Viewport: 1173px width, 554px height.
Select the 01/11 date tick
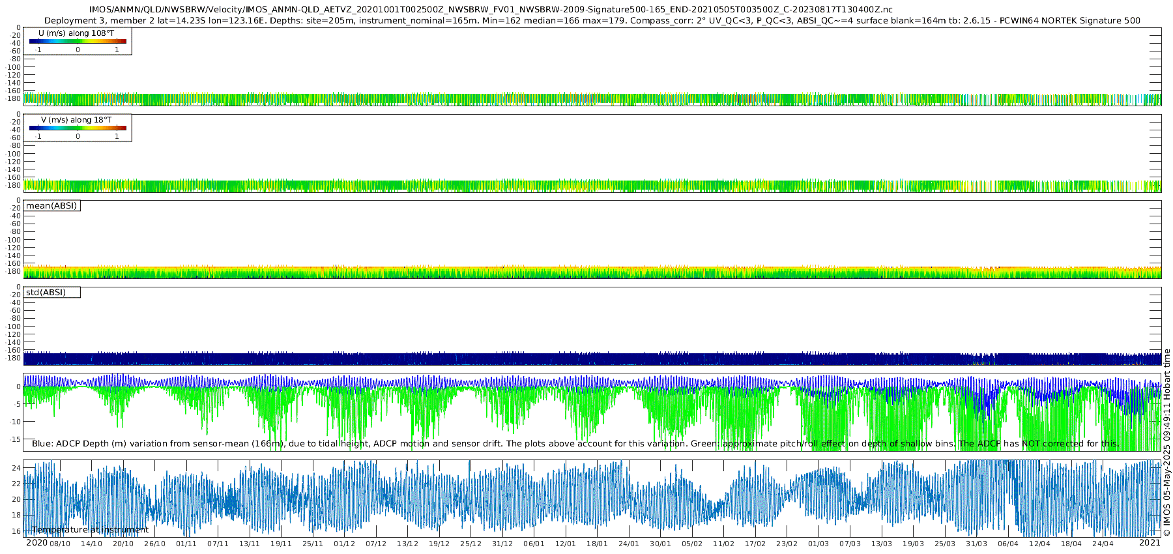186,544
